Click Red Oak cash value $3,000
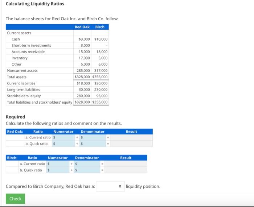The width and height of the screenshot is (254, 207). (x=84, y=39)
